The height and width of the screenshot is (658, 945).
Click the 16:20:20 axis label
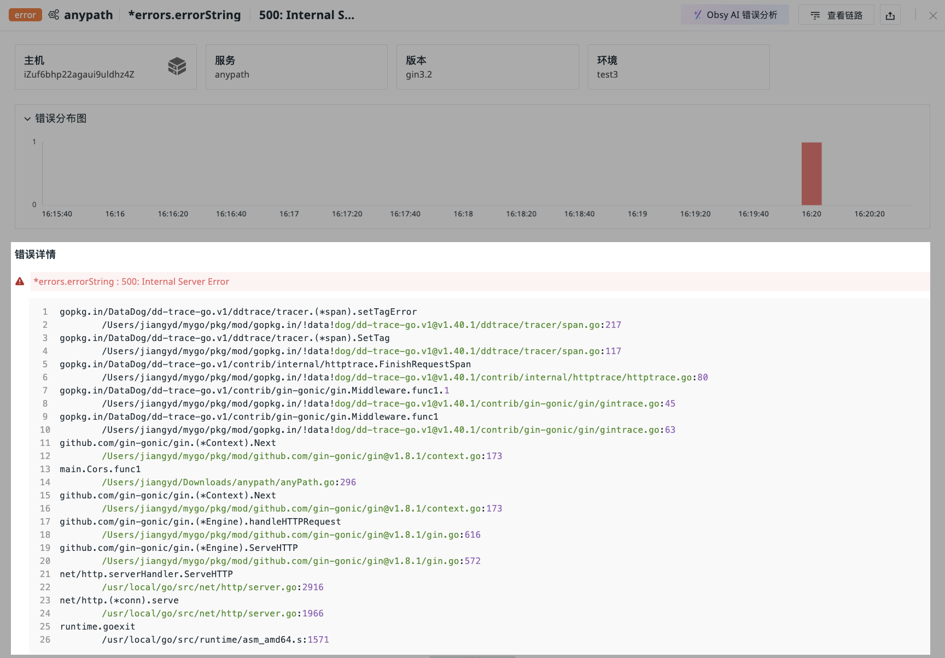point(870,214)
